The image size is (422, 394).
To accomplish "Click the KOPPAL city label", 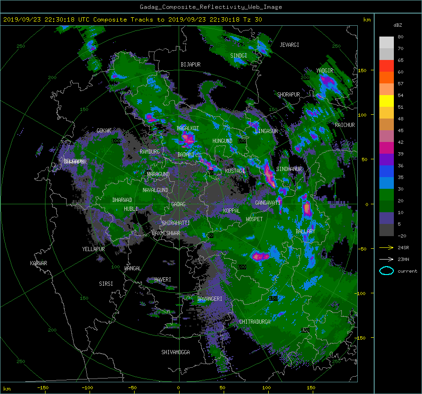I will point(232,210).
